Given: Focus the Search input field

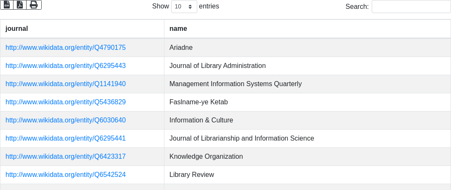Looking at the screenshot, I should pyautogui.click(x=411, y=6).
